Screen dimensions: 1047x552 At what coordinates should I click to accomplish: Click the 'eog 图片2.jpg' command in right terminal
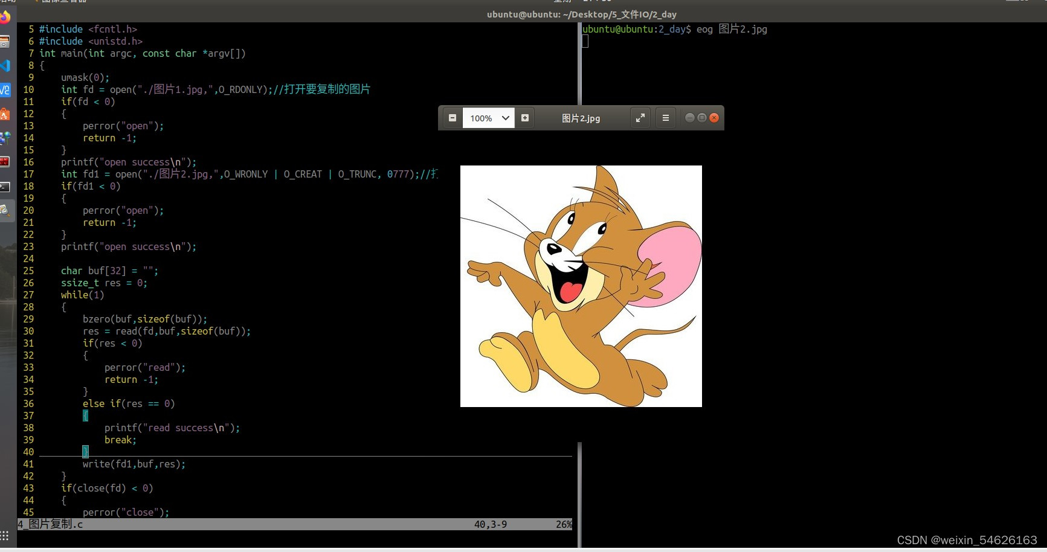click(x=732, y=29)
